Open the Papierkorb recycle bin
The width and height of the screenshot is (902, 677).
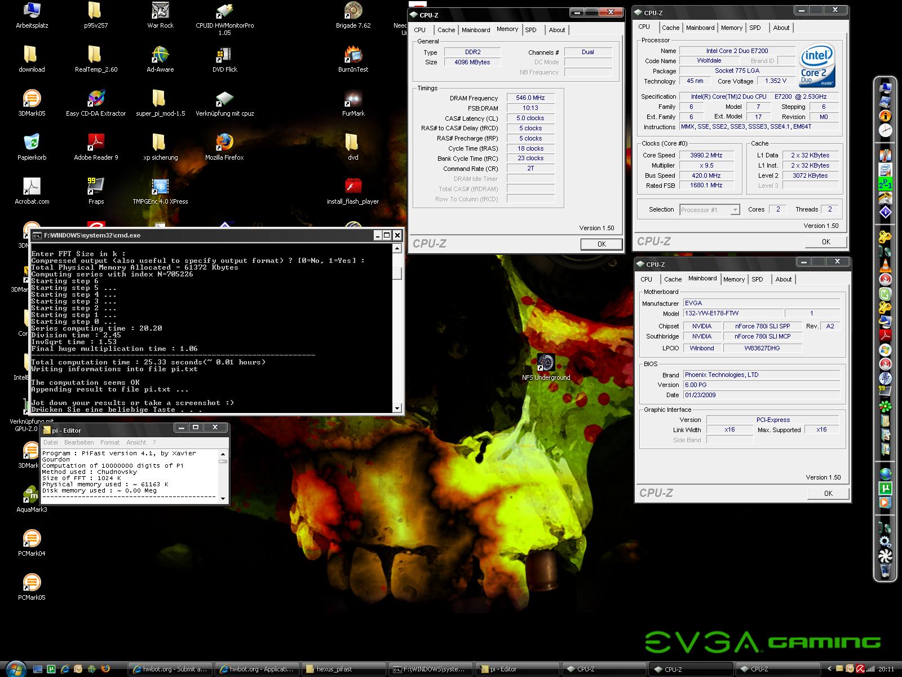pyautogui.click(x=32, y=147)
